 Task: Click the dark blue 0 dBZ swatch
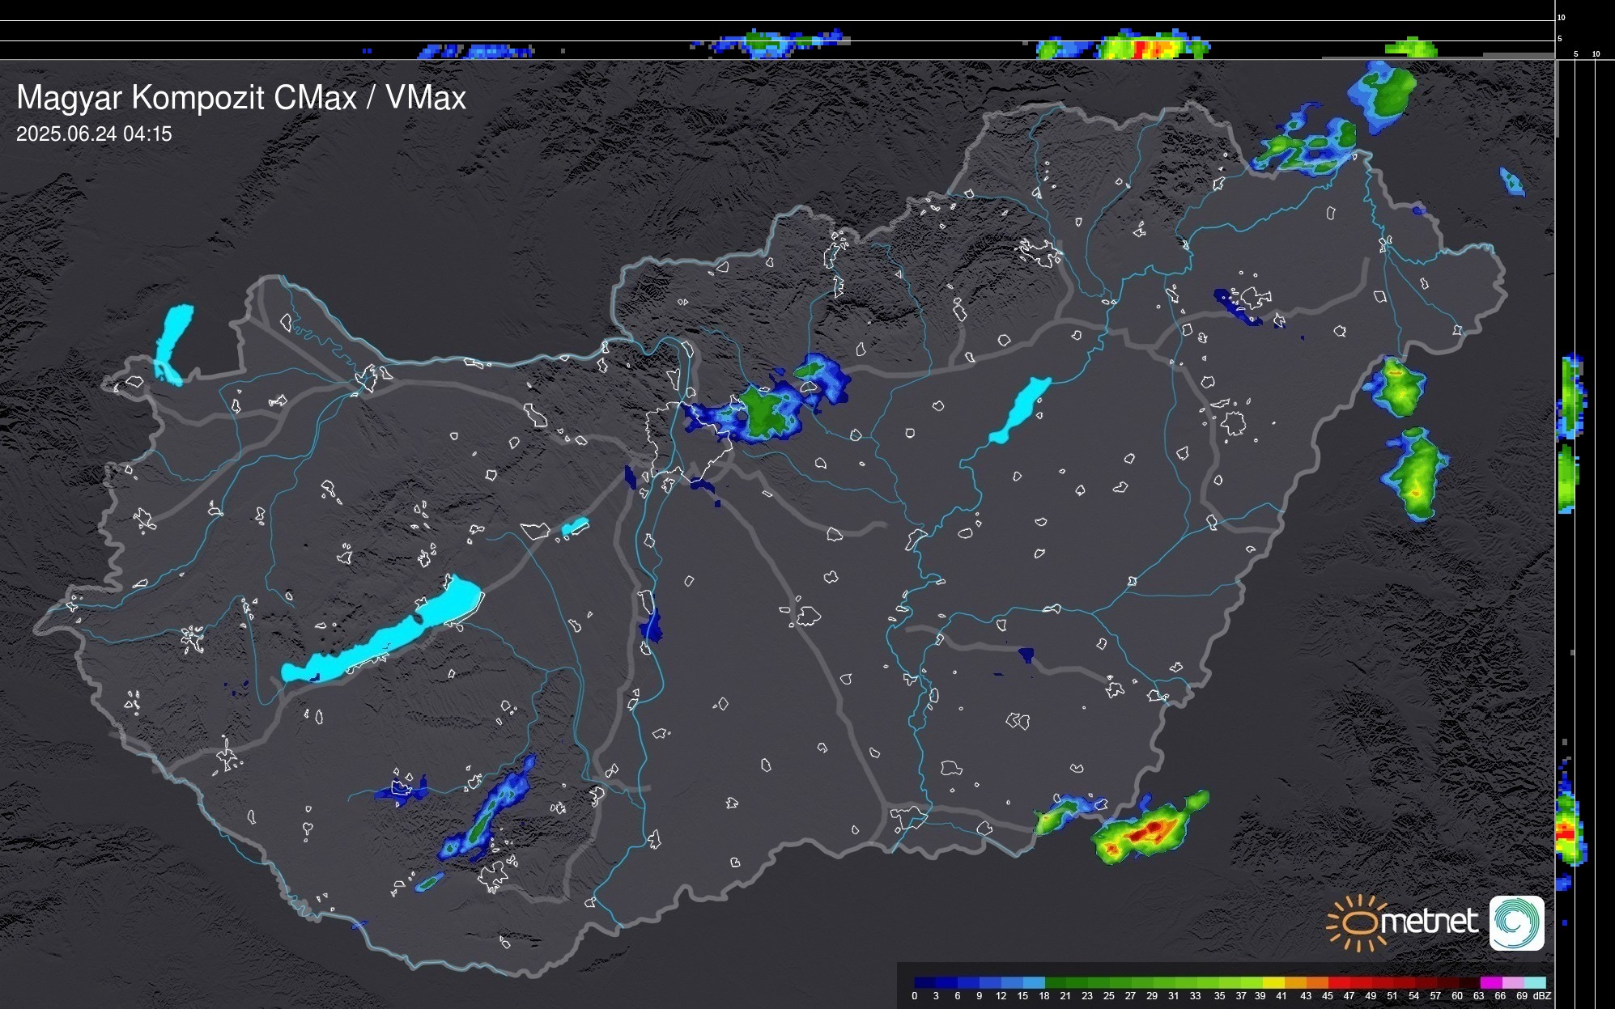(x=925, y=982)
